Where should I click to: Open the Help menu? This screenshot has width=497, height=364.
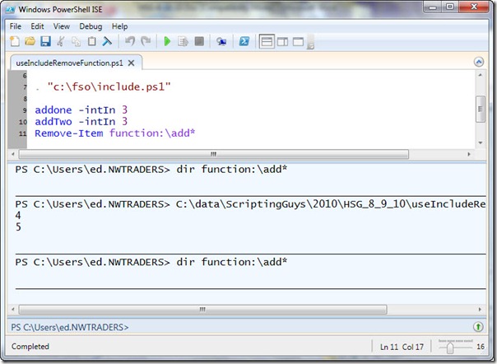[x=119, y=26]
